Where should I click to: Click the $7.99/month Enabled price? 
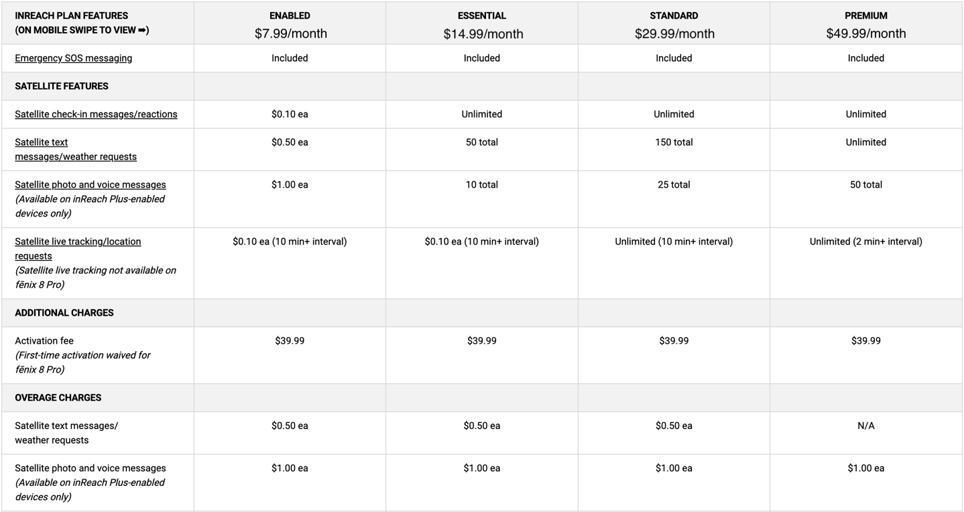click(290, 34)
